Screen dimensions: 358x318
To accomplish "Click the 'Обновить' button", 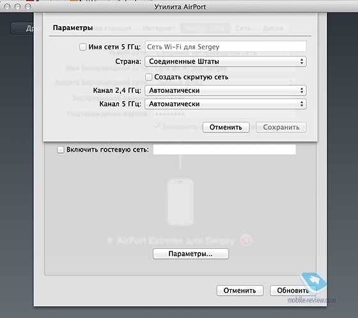I will tap(293, 290).
